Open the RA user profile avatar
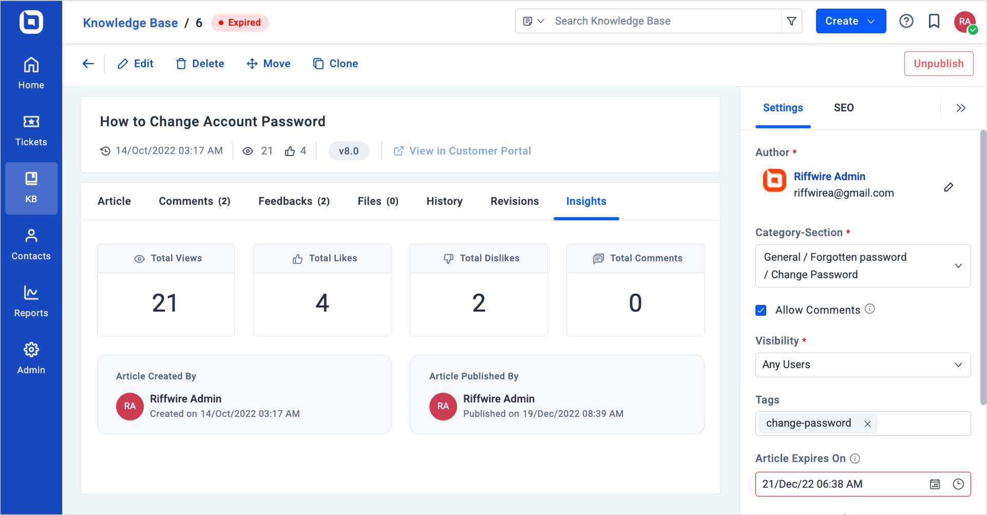 tap(965, 22)
